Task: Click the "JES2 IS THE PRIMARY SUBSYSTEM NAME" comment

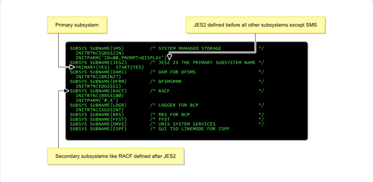Action: point(207,63)
